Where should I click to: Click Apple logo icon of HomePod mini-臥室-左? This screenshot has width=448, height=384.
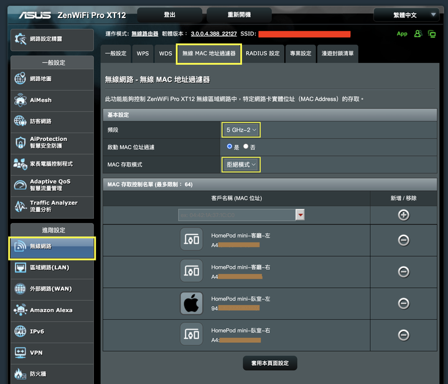coord(192,303)
